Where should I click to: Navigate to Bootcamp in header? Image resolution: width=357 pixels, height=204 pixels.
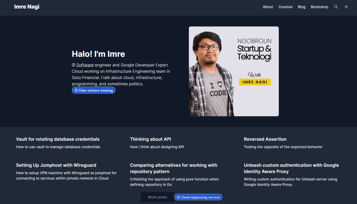click(319, 7)
